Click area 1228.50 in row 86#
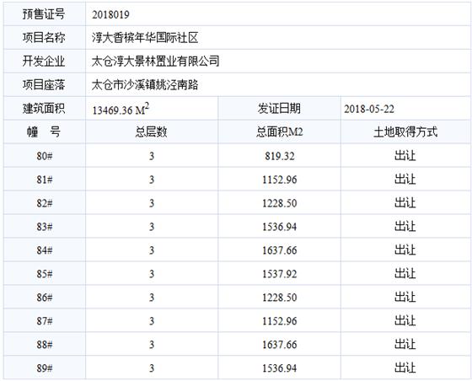This screenshot has height=381, width=472. point(280,298)
